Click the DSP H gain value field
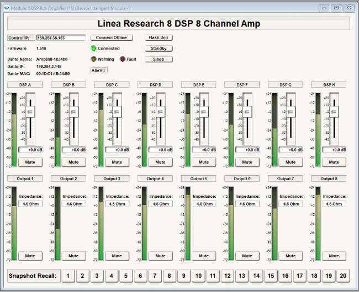This screenshot has width=359, height=292. (x=334, y=150)
